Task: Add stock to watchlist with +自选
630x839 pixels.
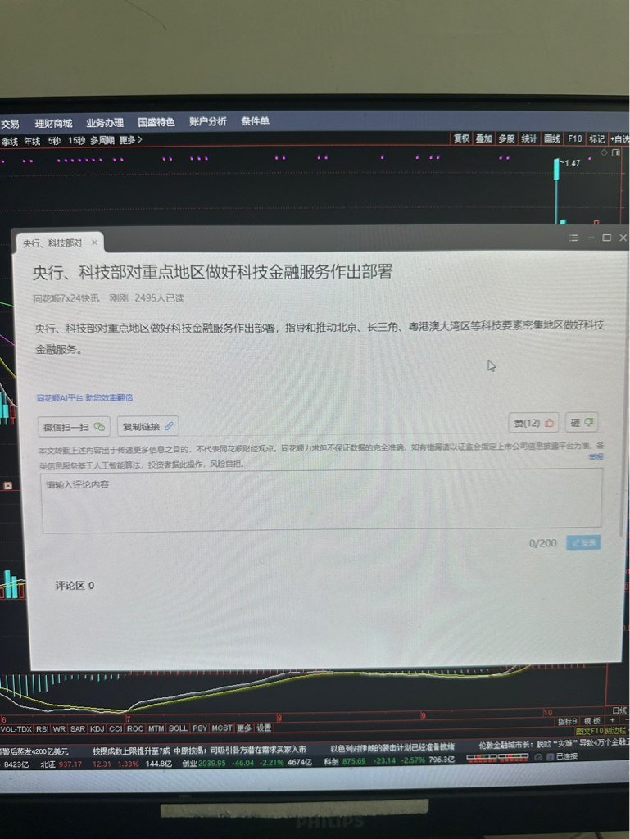Action: (619, 139)
